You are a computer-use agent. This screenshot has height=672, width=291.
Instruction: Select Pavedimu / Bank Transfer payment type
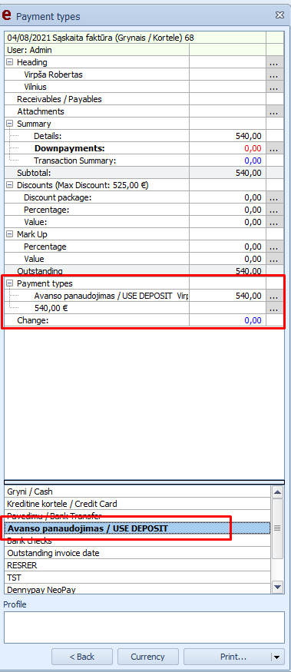137,516
